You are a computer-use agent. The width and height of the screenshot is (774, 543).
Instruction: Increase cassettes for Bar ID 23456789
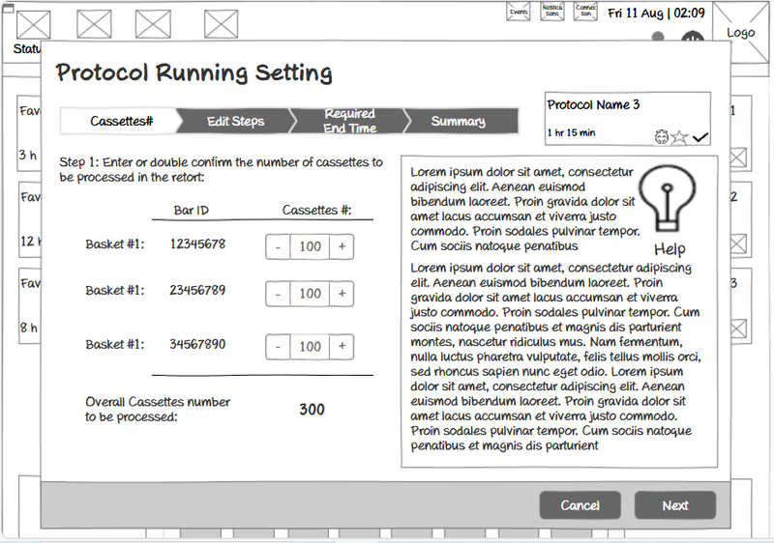coord(342,294)
